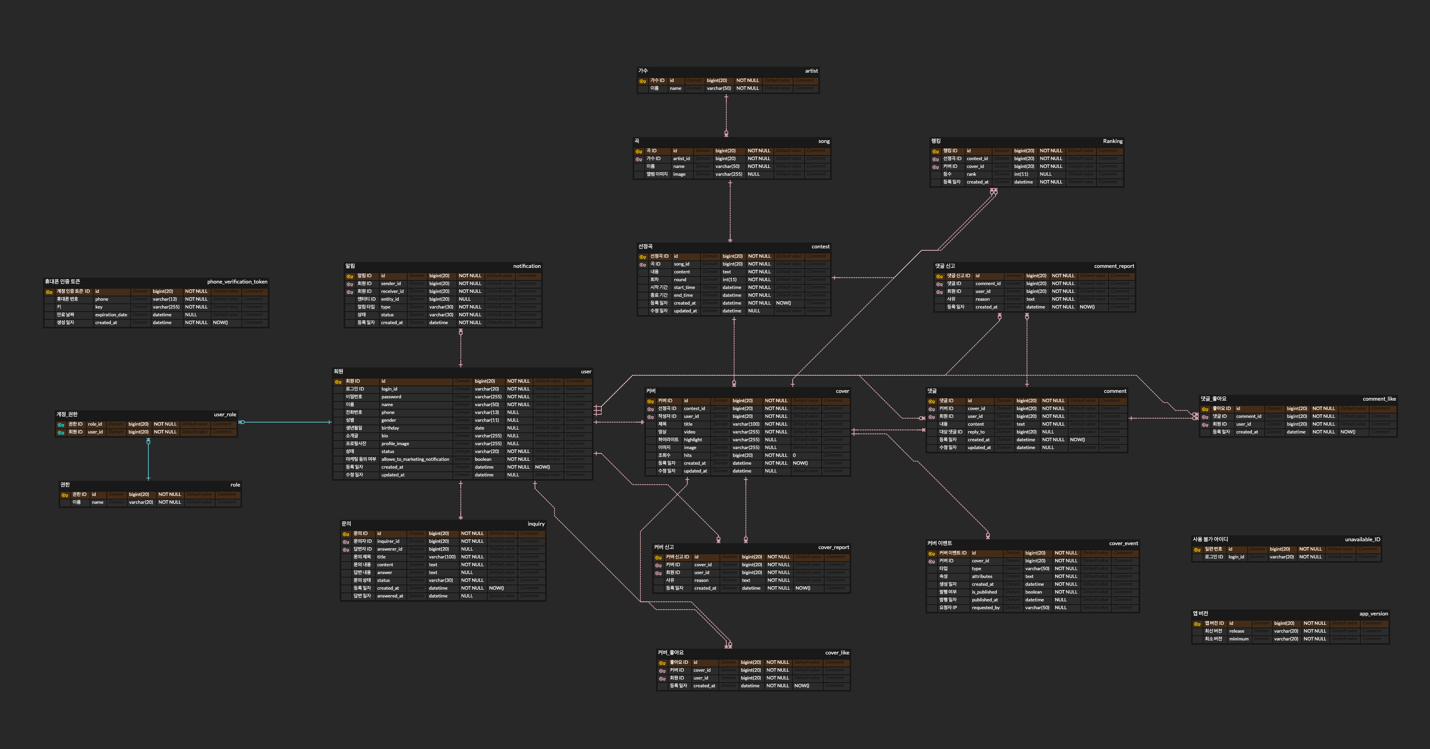The height and width of the screenshot is (749, 1430).
Task: Click the sender_id foreign key icon in notification
Action: (350, 284)
